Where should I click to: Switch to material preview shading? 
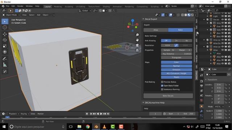tap(189, 15)
